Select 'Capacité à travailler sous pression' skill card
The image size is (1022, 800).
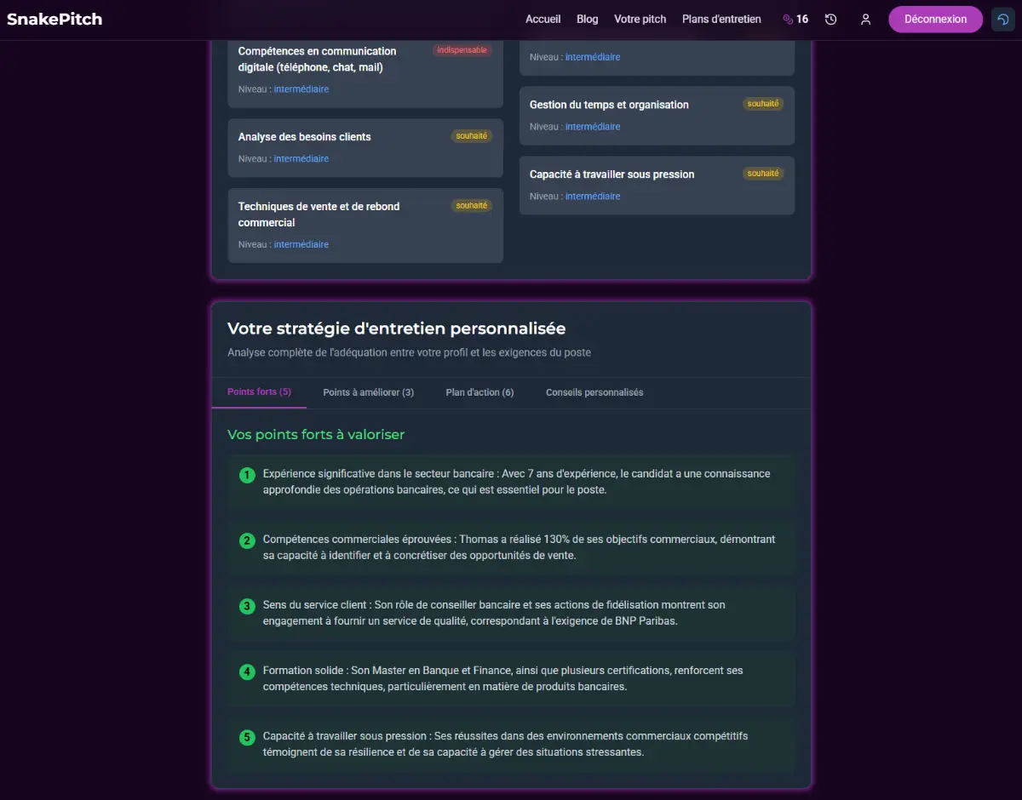coord(657,185)
